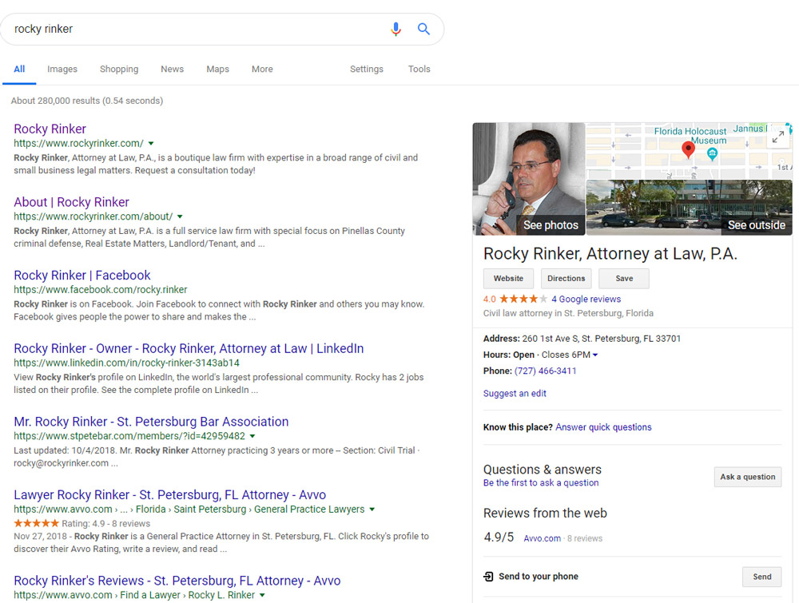This screenshot has height=603, width=799.
Task: Click the About 280,000 results text
Action: [x=87, y=101]
